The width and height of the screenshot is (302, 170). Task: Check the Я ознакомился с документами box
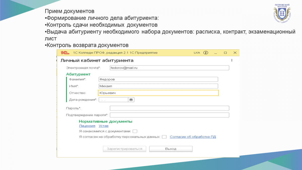pos(135,131)
